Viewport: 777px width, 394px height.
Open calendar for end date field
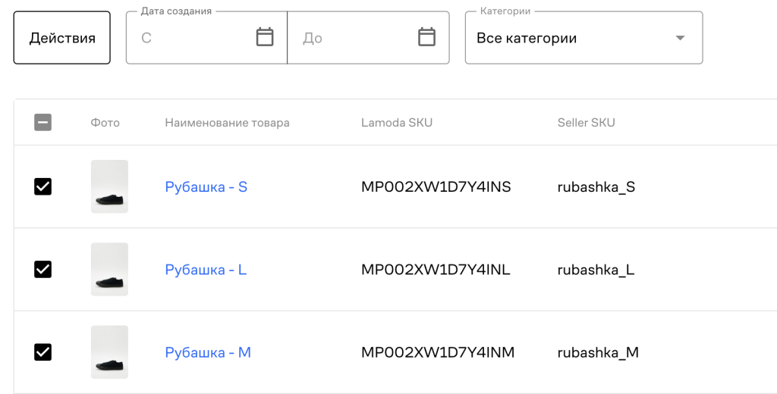427,37
